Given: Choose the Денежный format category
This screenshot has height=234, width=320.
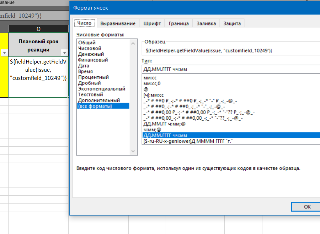Looking at the screenshot, I should [x=103, y=54].
